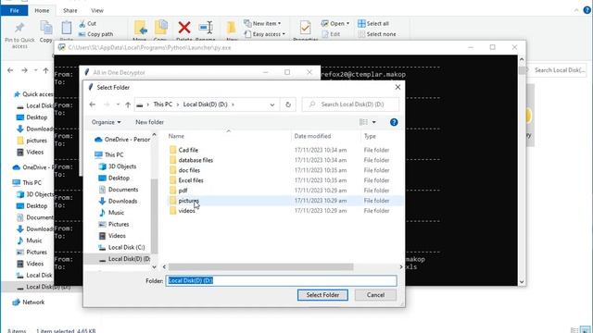
Task: Click Select all in Explorer ribbon
Action: (373, 23)
